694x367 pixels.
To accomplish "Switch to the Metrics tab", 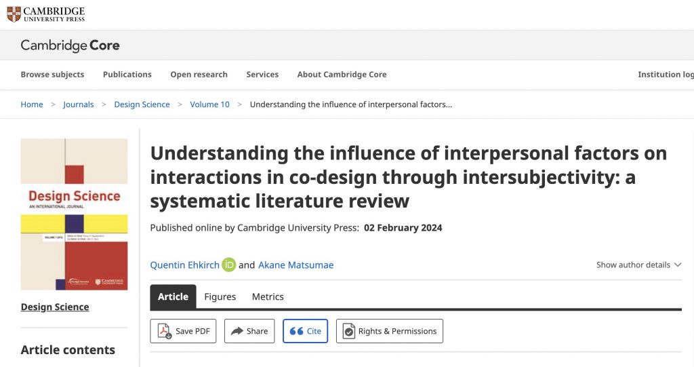I will [x=268, y=297].
